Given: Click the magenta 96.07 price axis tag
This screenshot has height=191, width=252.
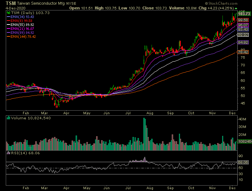Looking at the screenshot, I should pyautogui.click(x=243, y=25).
